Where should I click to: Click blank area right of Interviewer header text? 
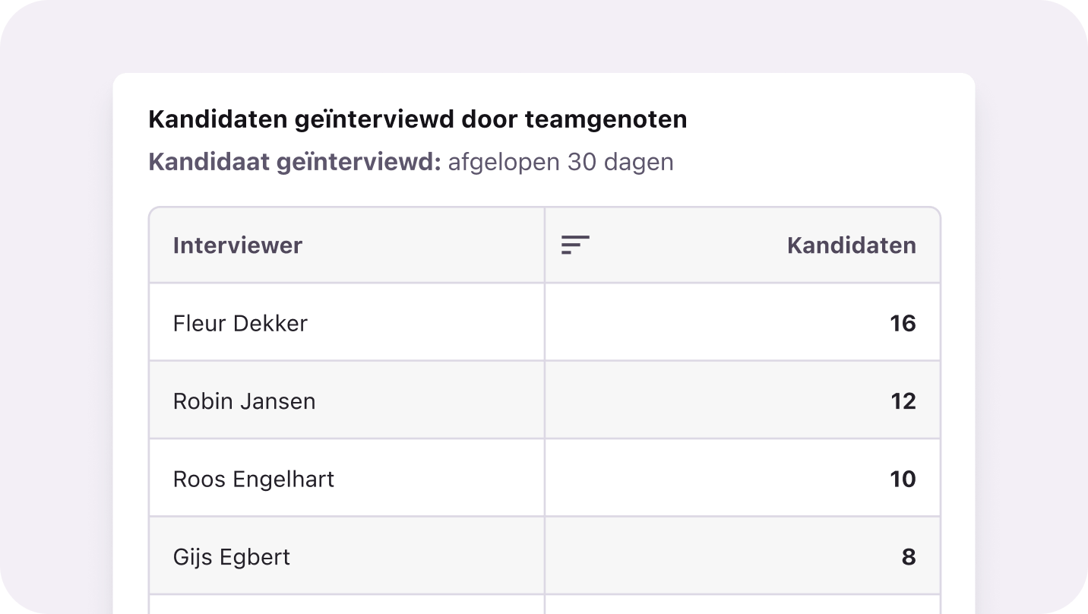425,245
